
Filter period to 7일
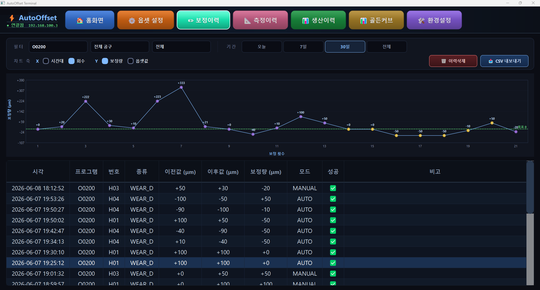(x=303, y=47)
